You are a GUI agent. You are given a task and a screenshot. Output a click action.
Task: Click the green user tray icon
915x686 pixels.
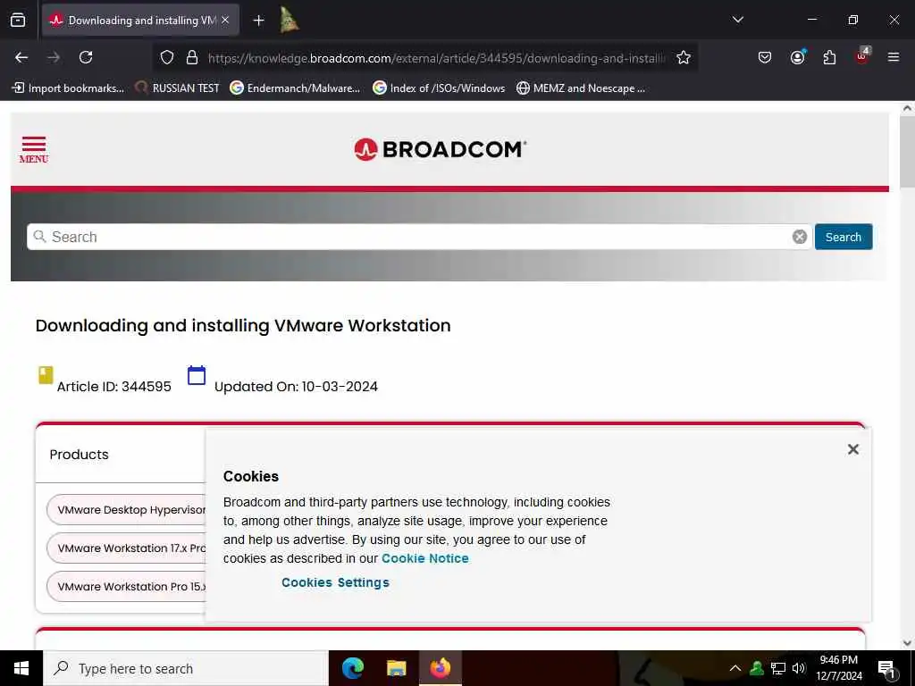coord(757,668)
